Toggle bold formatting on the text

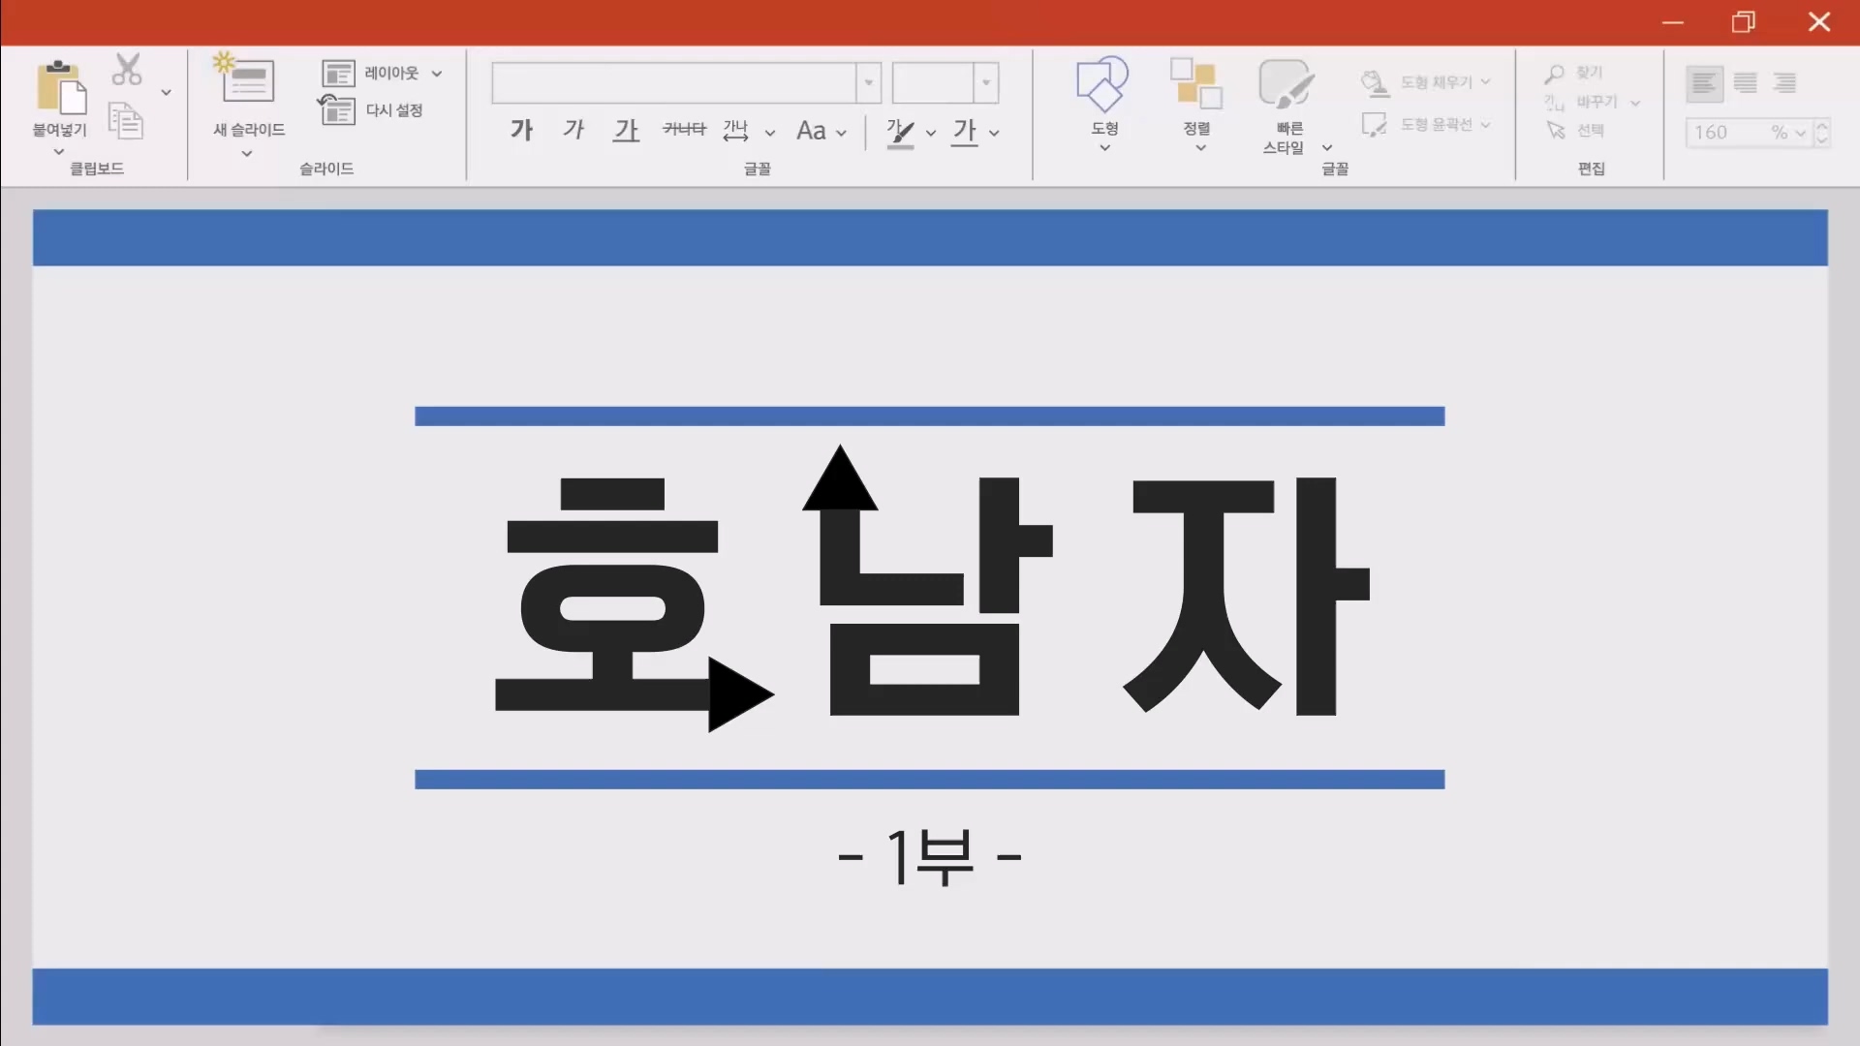point(521,130)
